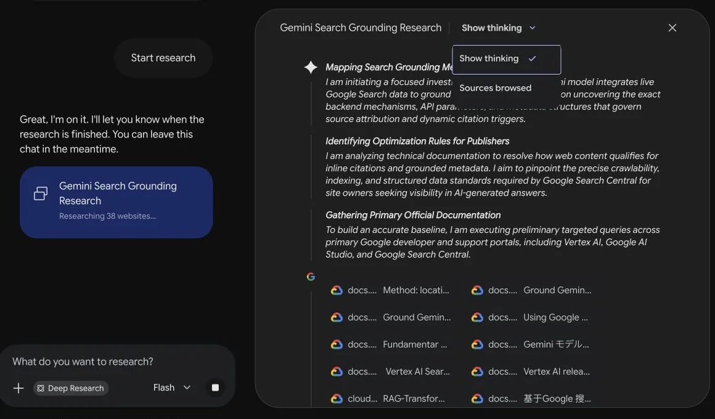Click the Google Cloud icon beside 基于Google 搜...
Viewport: 715px width, 419px height.
click(x=477, y=399)
